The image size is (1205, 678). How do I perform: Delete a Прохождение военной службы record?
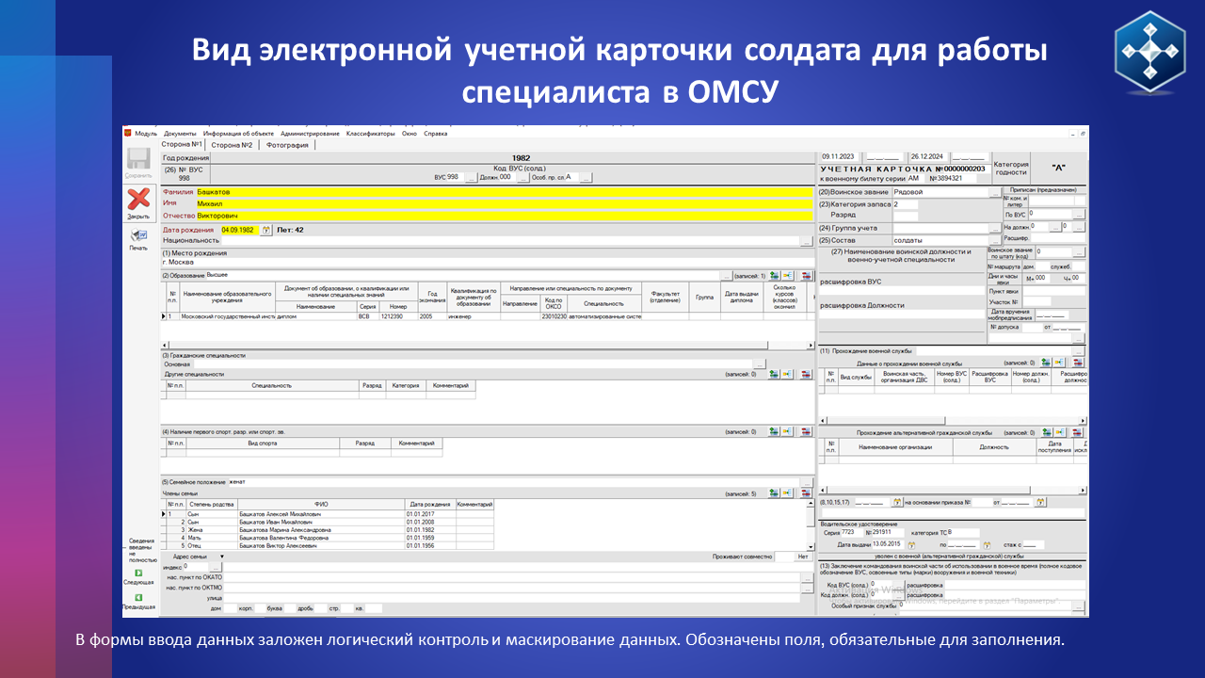1079,362
